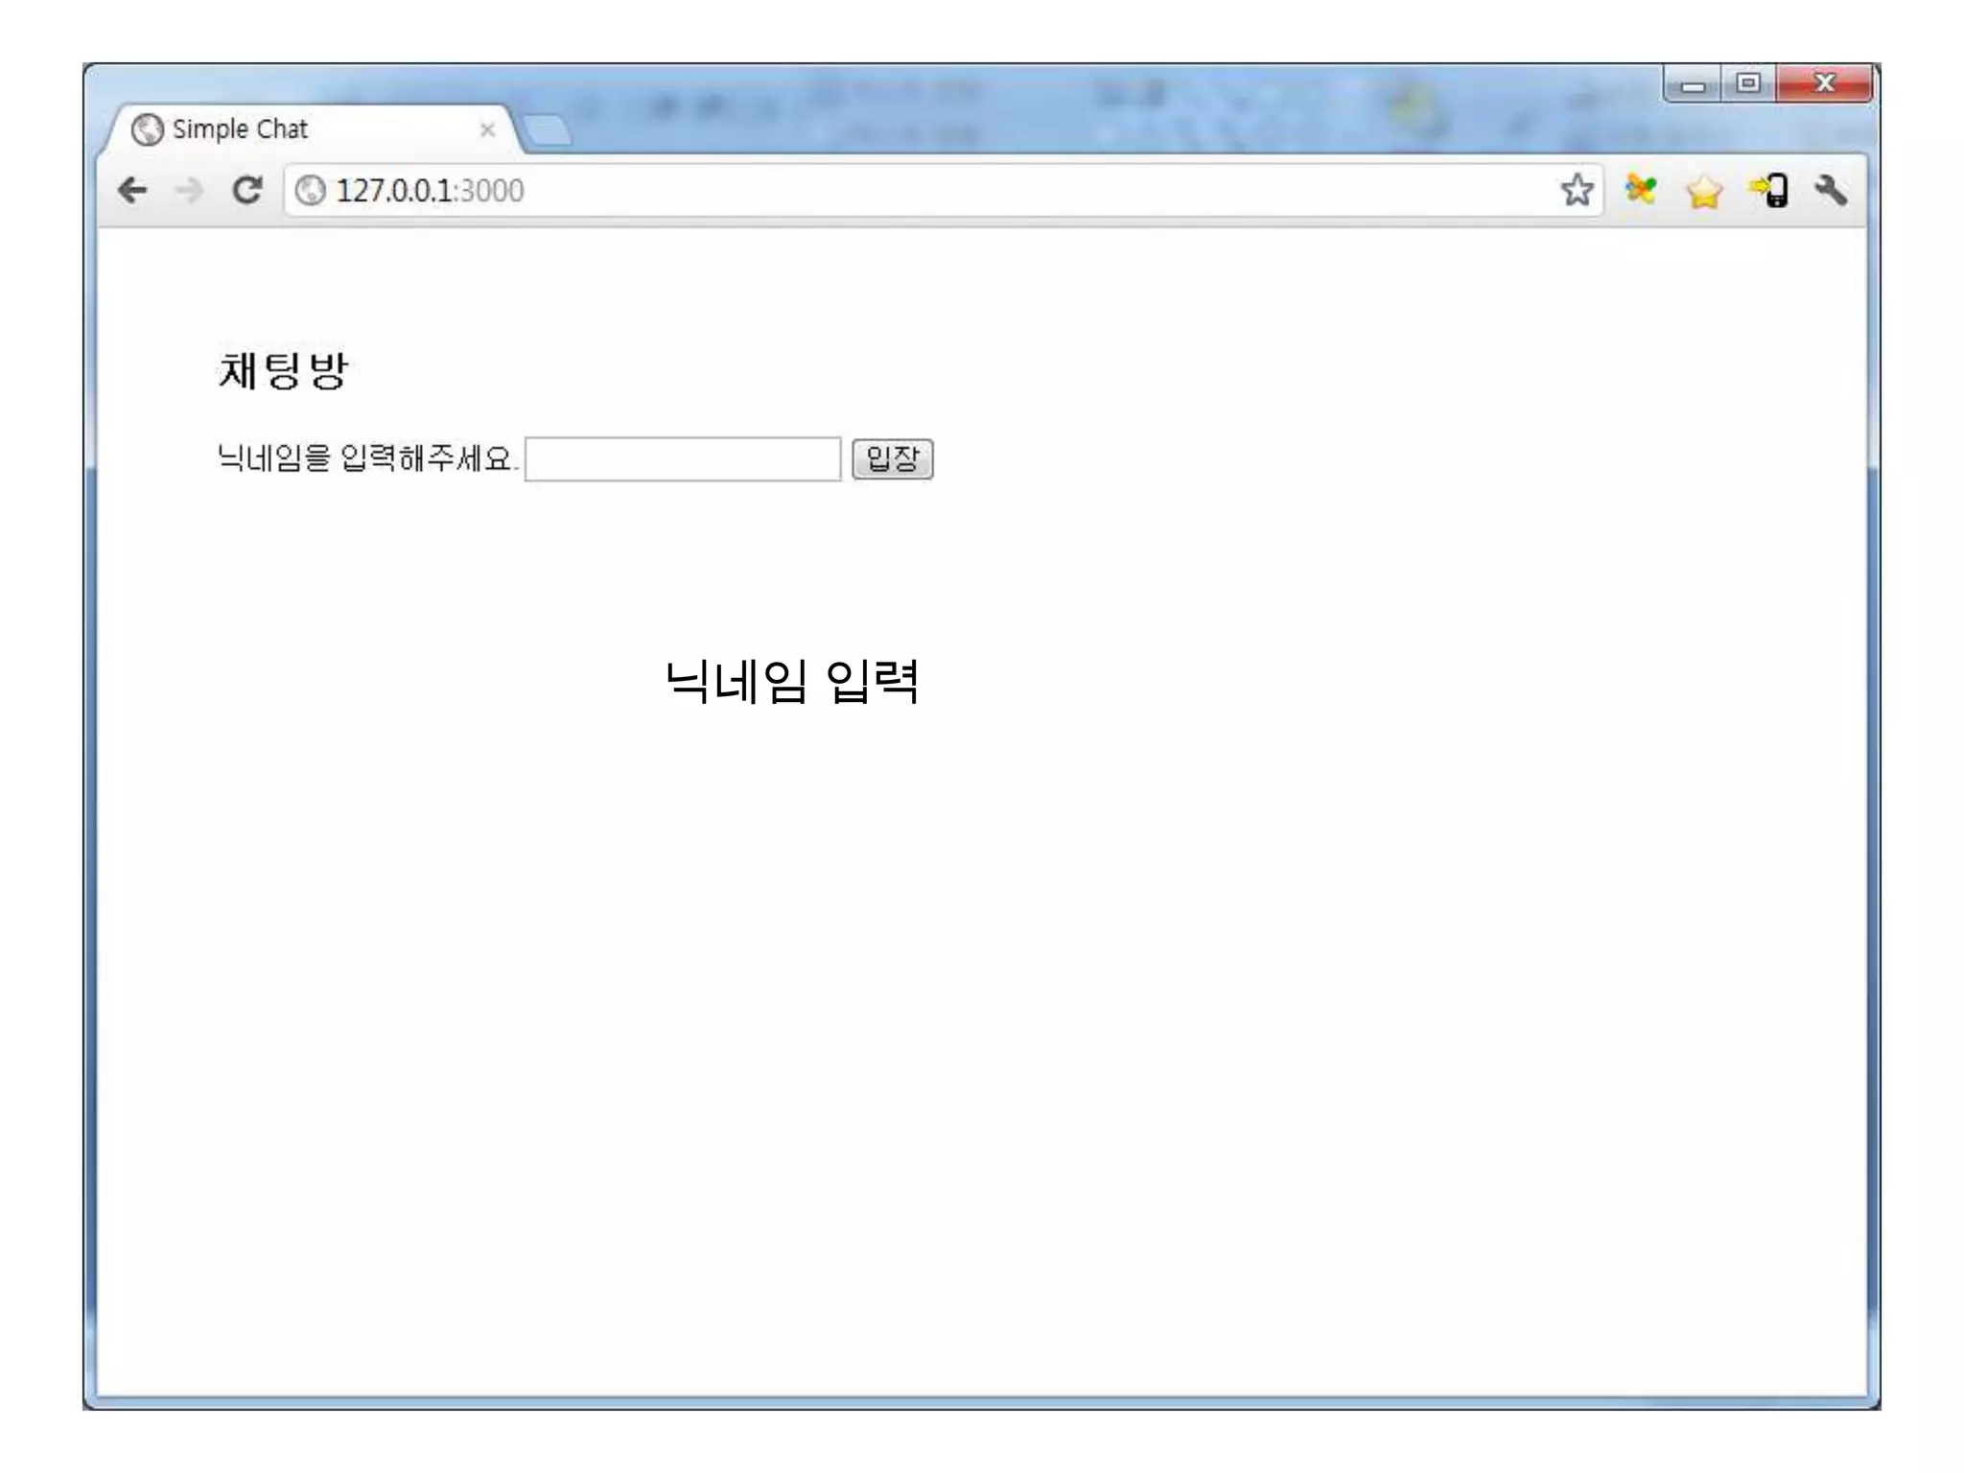Bookmark the page with the outline star icon
The height and width of the screenshot is (1473, 1964).
click(x=1577, y=190)
